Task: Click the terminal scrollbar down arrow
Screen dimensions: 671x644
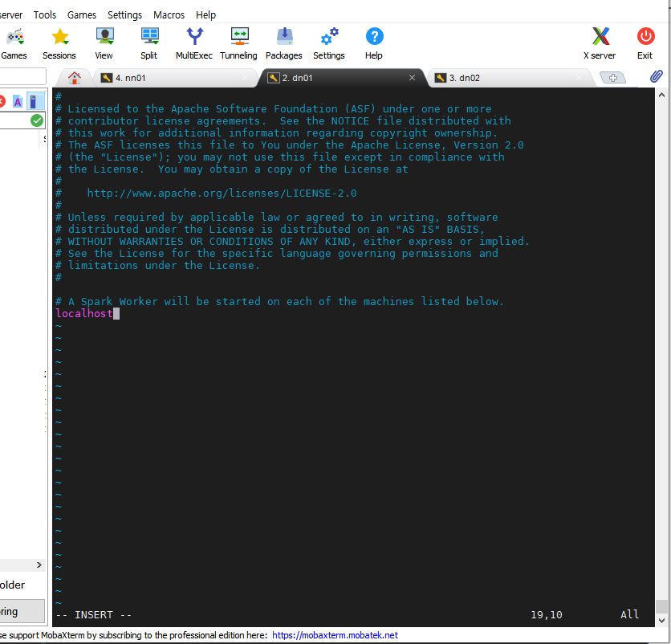Action: (661, 621)
